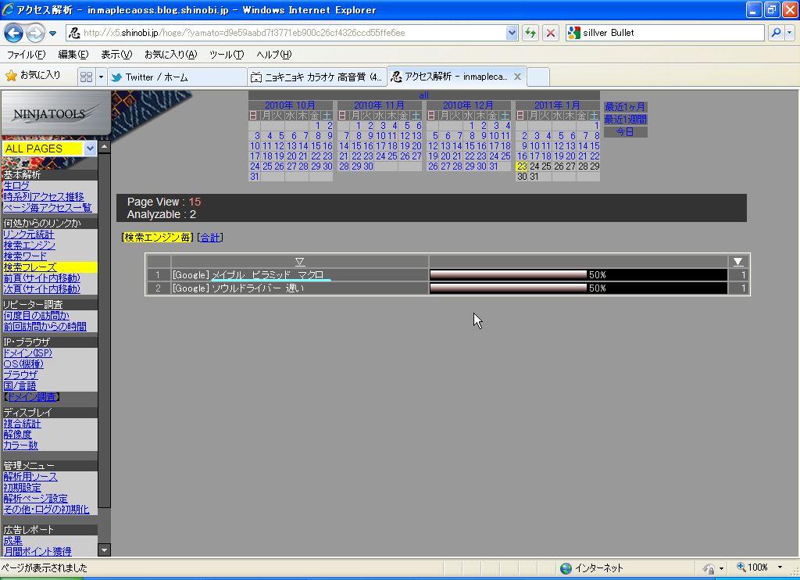Screen dimensions: 800x580
Task: Open the 解像度 sidebar link
Action: [x=17, y=435]
